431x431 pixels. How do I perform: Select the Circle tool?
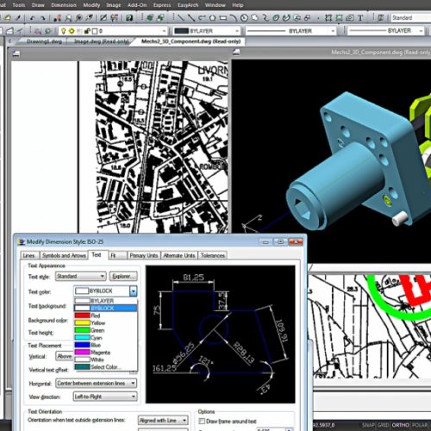pos(244,18)
